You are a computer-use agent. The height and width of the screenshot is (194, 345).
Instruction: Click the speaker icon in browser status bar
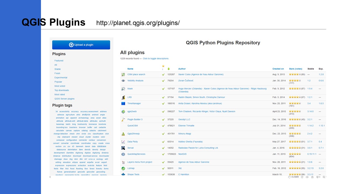coord(307,177)
